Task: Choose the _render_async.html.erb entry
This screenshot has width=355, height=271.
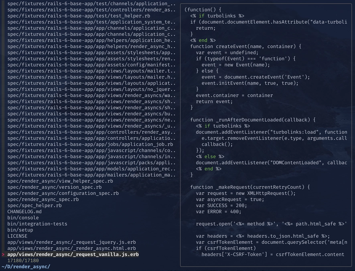Action: [x=71, y=248]
